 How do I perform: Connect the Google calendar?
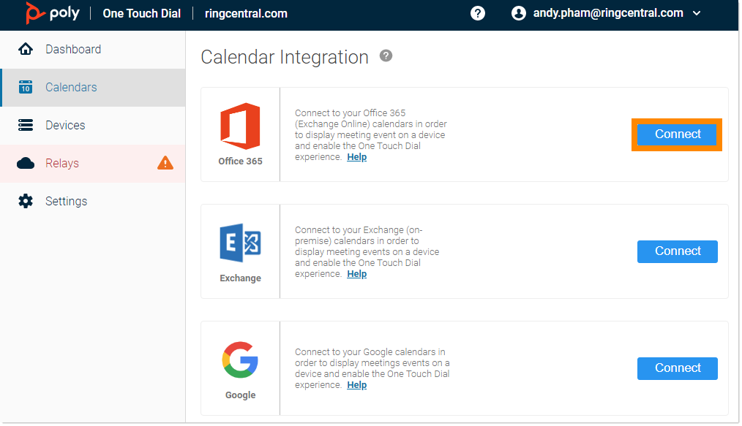click(x=677, y=368)
